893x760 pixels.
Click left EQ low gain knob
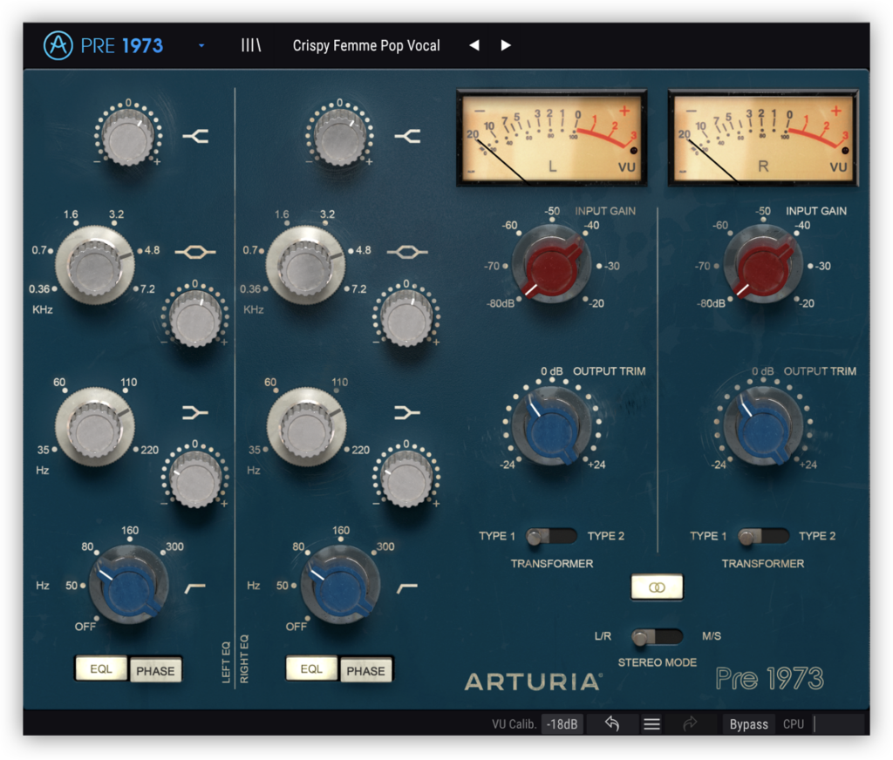[194, 478]
